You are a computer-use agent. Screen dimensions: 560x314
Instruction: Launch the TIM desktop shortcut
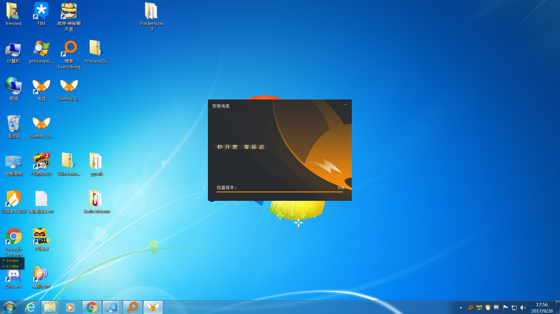tap(41, 14)
